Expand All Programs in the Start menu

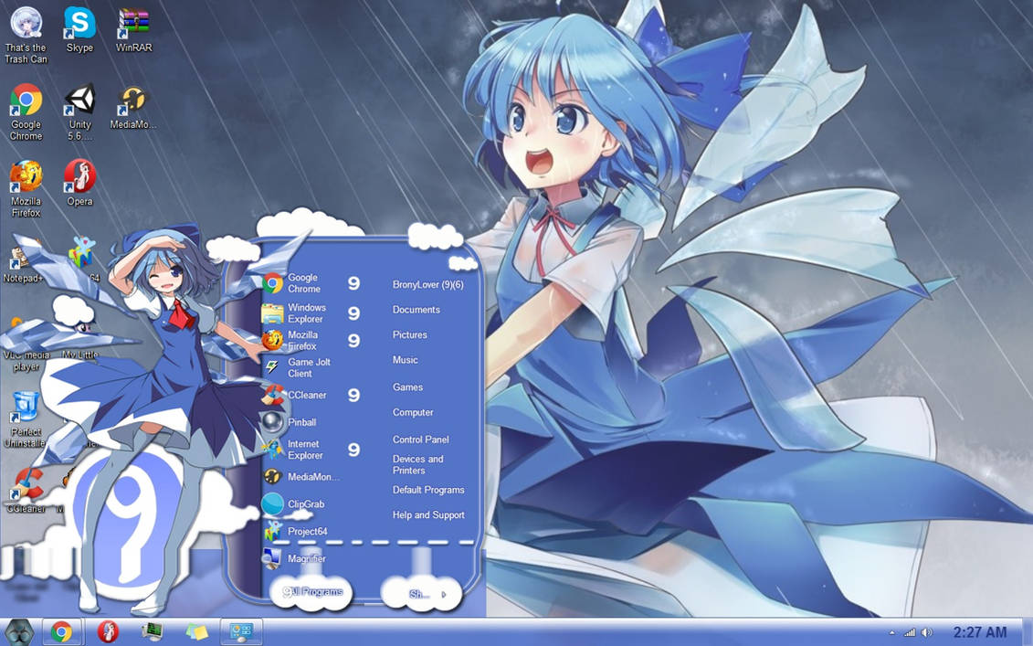[x=311, y=592]
